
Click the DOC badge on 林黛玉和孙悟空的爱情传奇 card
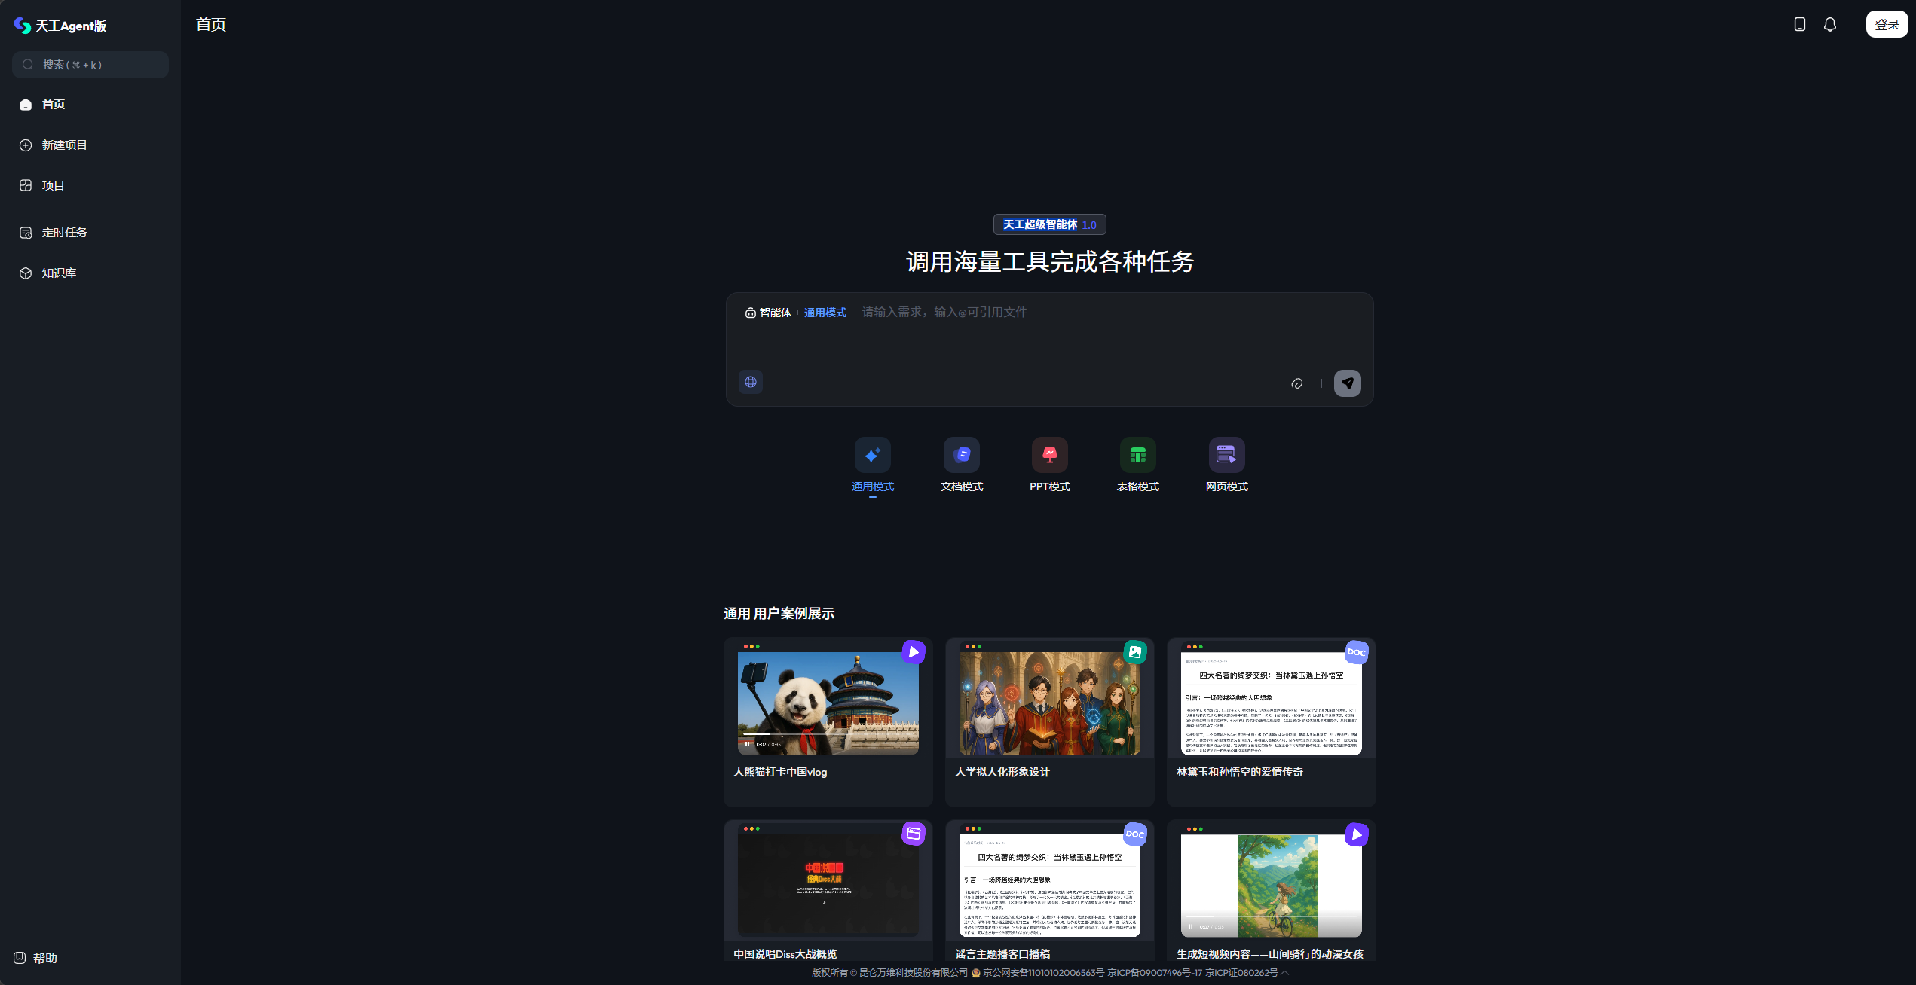coord(1357,651)
